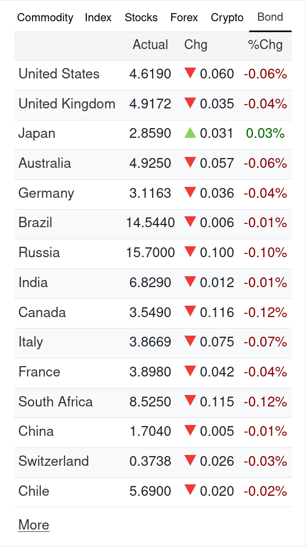This screenshot has width=306, height=547.
Task: Click the red down arrow in Chile row
Action: pyautogui.click(x=190, y=490)
